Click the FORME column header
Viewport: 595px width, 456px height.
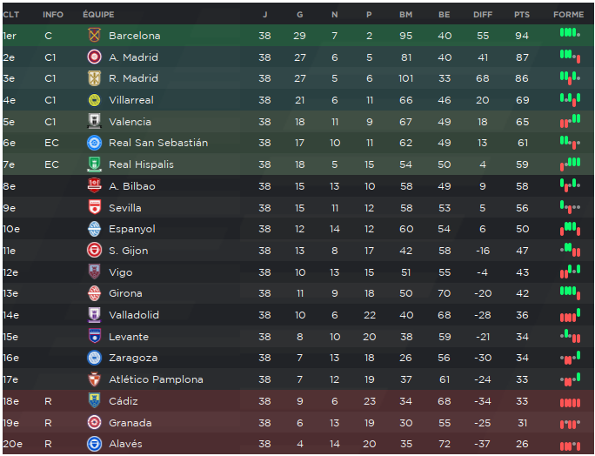point(568,15)
